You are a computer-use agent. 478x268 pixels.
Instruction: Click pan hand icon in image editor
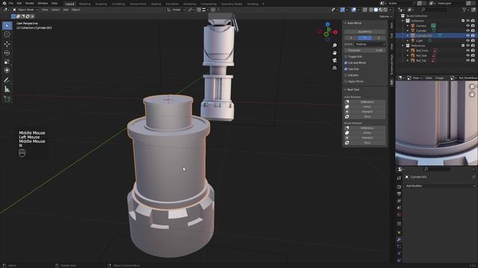point(472,95)
